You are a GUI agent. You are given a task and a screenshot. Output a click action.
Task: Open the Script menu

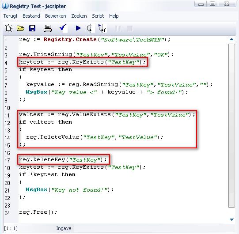click(x=98, y=16)
